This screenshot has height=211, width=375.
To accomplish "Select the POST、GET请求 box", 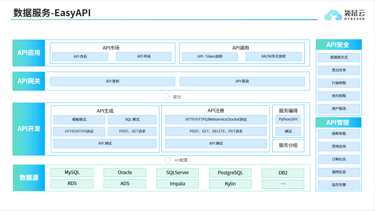I will [132, 131].
